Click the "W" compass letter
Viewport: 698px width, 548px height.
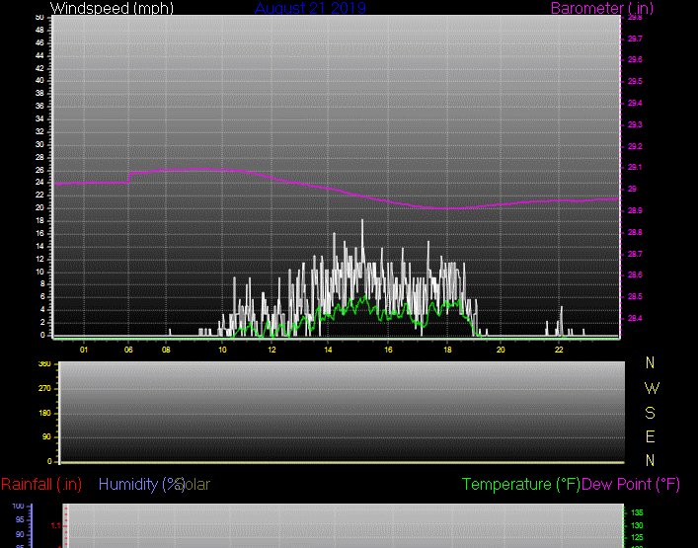(x=652, y=388)
